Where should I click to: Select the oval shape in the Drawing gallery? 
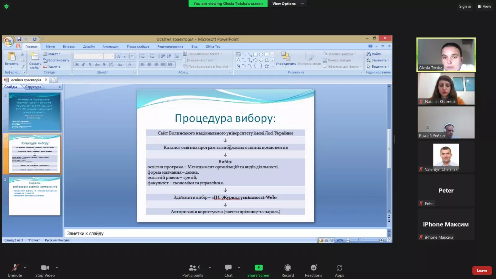point(261,54)
